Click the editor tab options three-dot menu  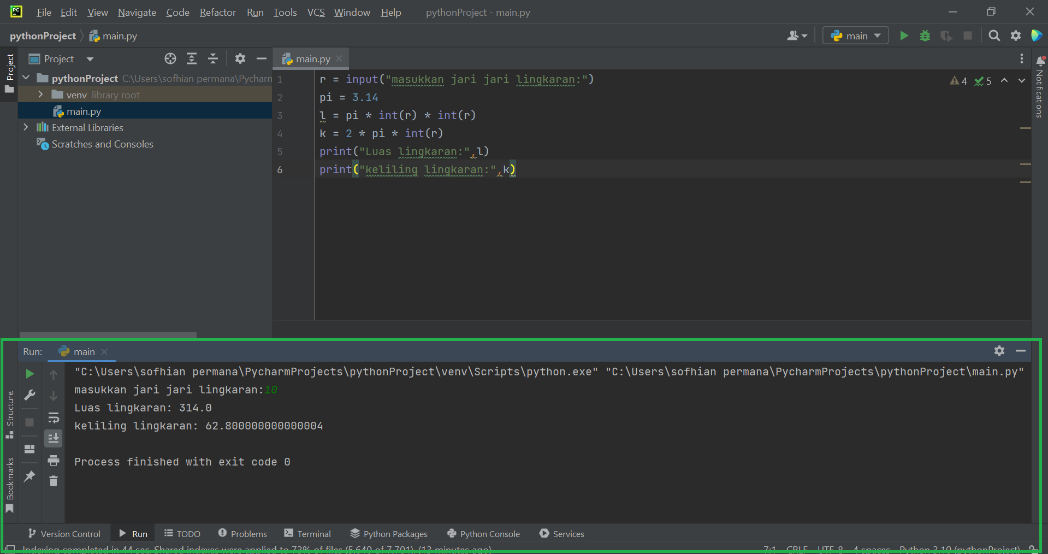point(1021,58)
